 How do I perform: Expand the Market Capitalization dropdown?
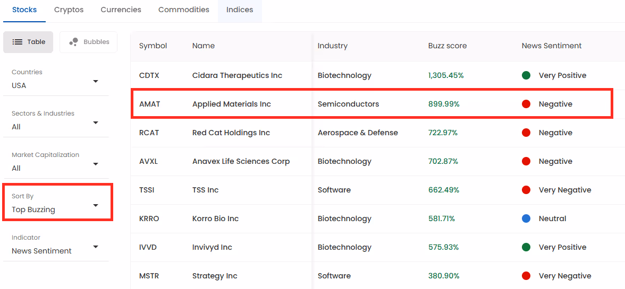(56, 164)
